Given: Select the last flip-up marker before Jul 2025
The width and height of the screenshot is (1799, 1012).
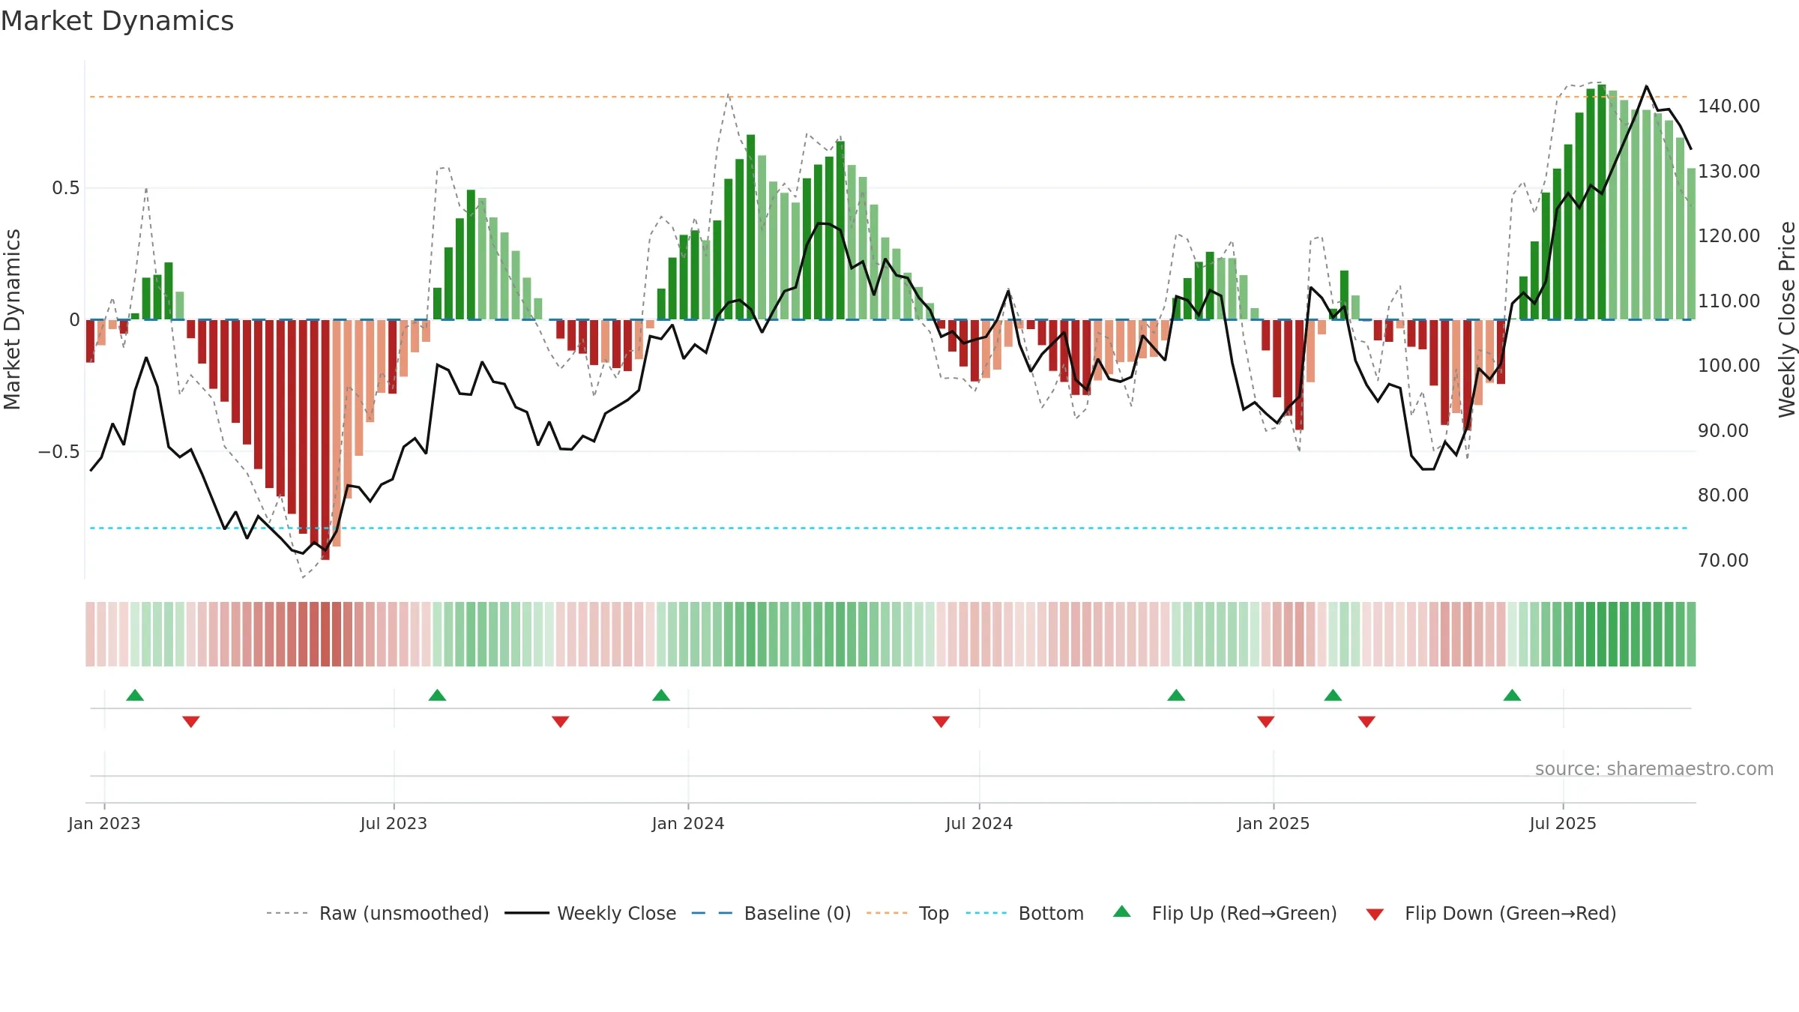Looking at the screenshot, I should point(1512,695).
